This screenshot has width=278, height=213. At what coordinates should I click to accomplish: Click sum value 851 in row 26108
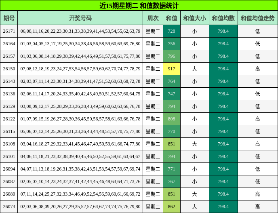click(171, 144)
